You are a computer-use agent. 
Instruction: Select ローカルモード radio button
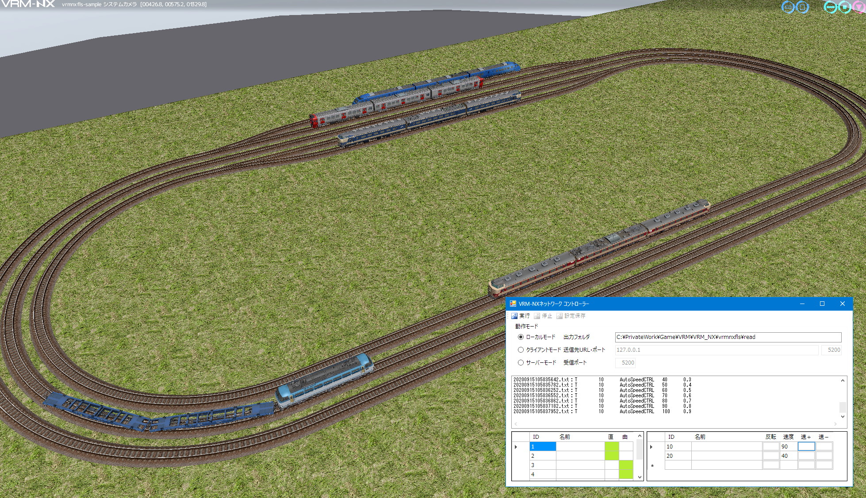[x=521, y=337]
